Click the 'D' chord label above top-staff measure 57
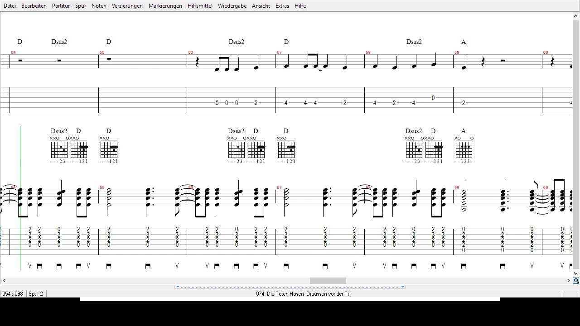This screenshot has width=580, height=326. [286, 42]
